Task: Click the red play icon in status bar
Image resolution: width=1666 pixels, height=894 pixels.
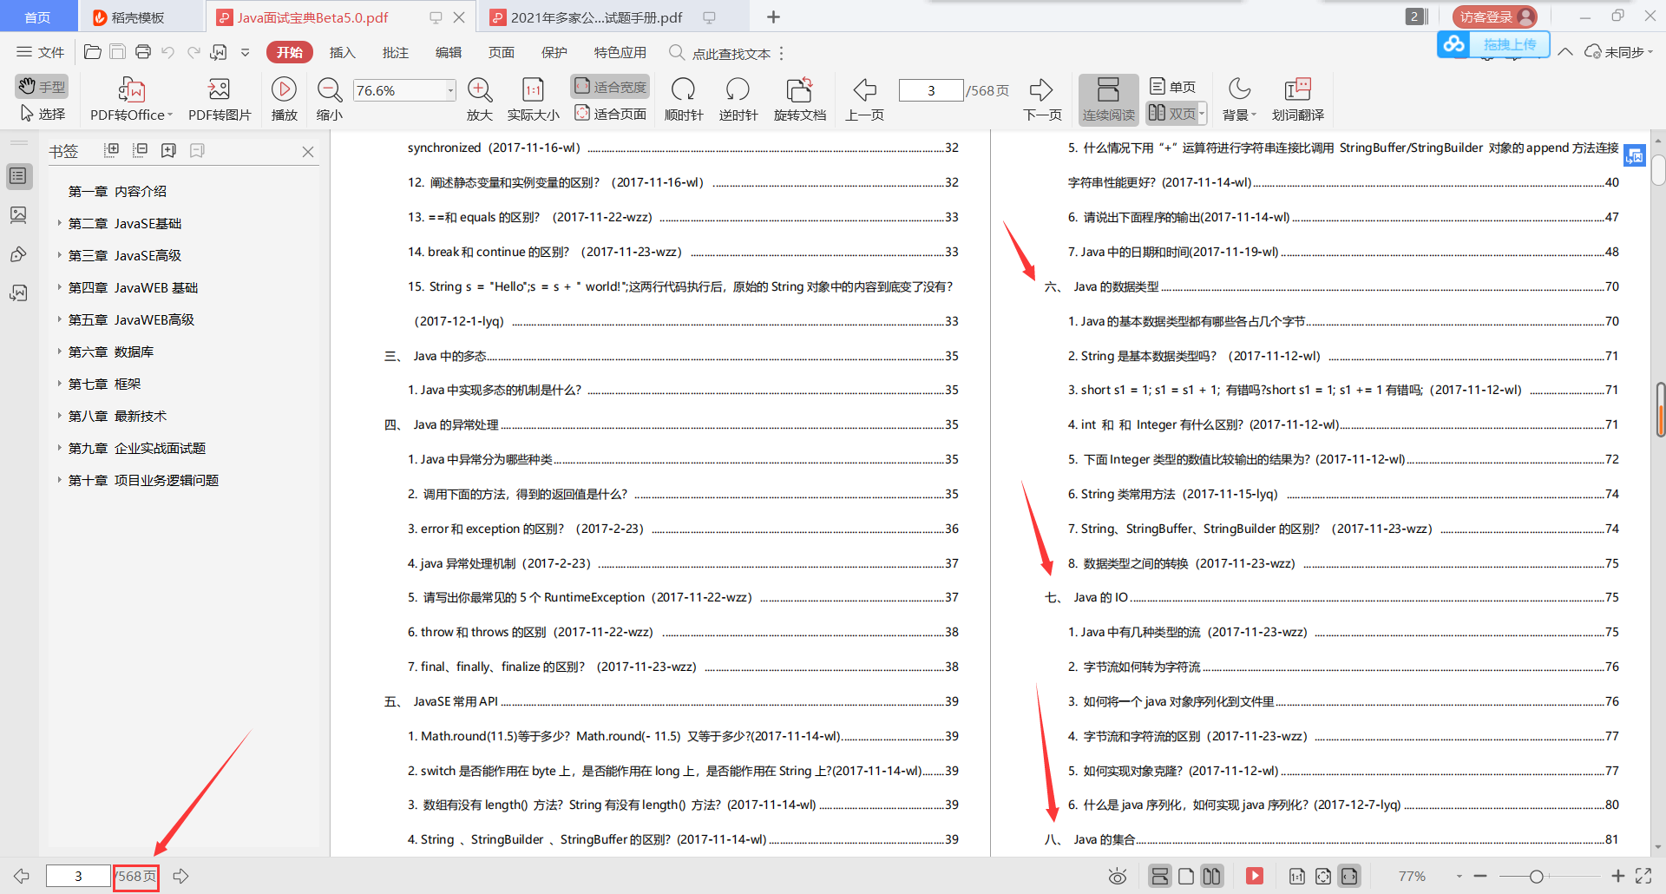Action: (1255, 876)
